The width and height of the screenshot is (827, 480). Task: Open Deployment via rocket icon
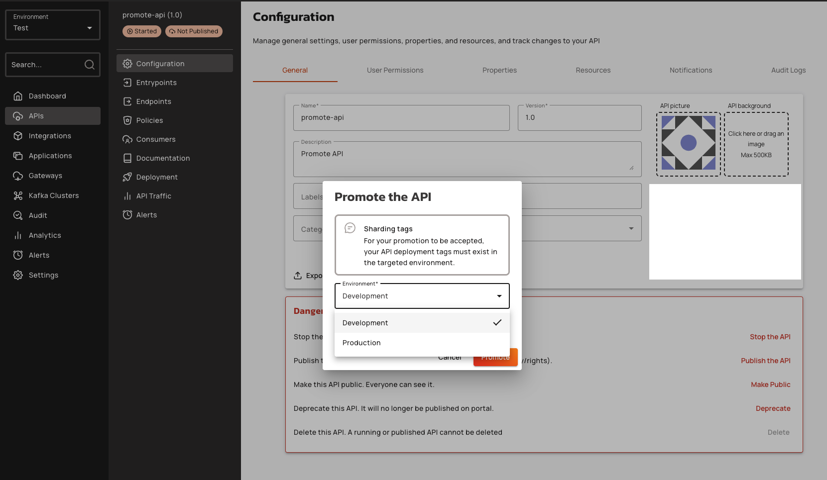tap(127, 177)
